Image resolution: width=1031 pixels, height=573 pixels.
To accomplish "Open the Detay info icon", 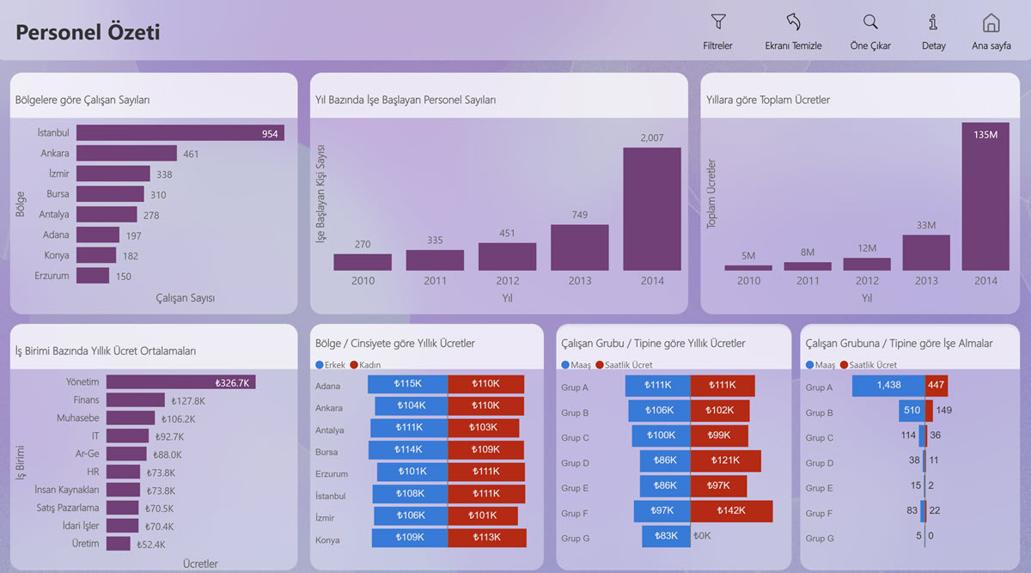I will pos(933,23).
